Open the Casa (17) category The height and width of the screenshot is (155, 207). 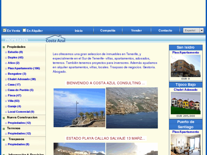point(14,84)
